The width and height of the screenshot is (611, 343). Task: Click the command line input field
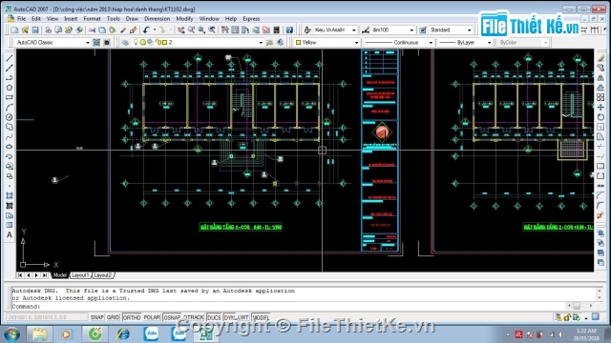click(288, 306)
